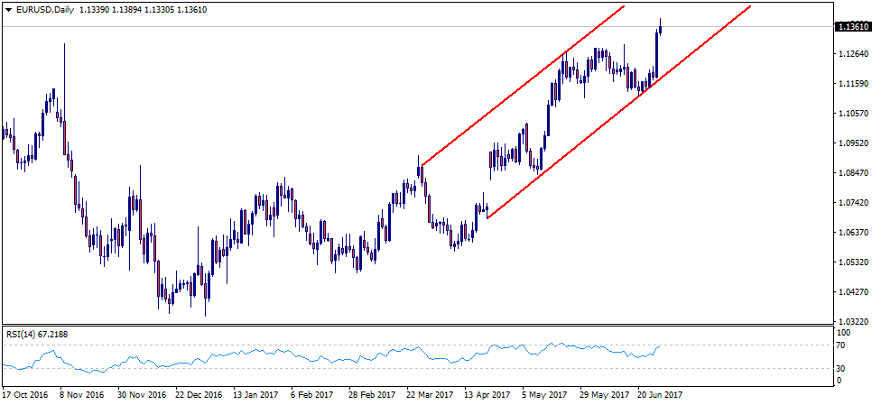Click the current price tag 1.13610
Image resolution: width=872 pixels, height=405 pixels.
[x=852, y=27]
